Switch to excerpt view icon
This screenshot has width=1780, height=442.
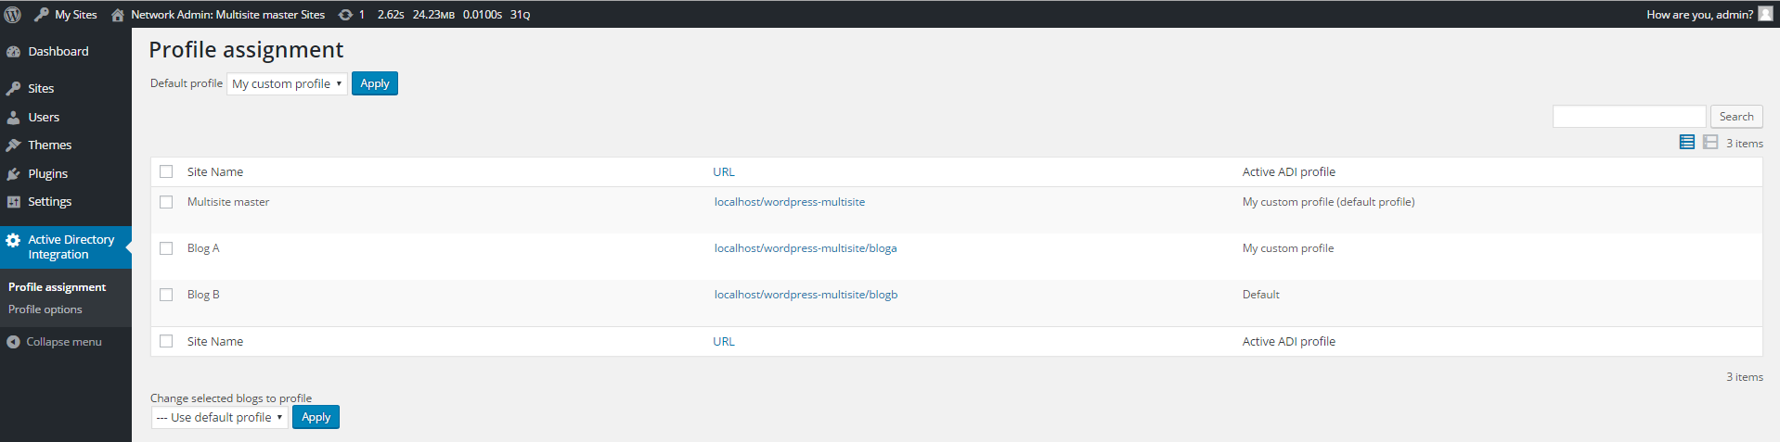click(x=1710, y=142)
